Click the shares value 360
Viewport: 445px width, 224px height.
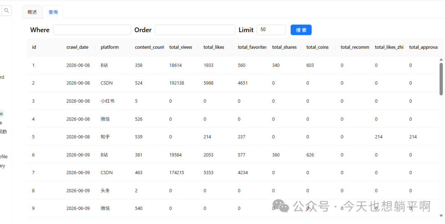click(x=276, y=155)
